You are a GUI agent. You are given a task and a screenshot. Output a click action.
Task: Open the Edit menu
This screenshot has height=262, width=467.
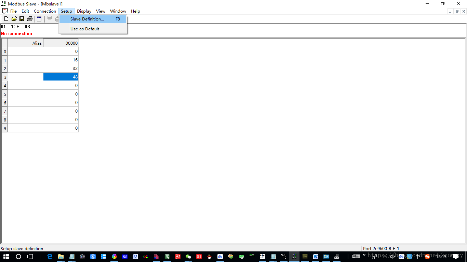pyautogui.click(x=25, y=11)
